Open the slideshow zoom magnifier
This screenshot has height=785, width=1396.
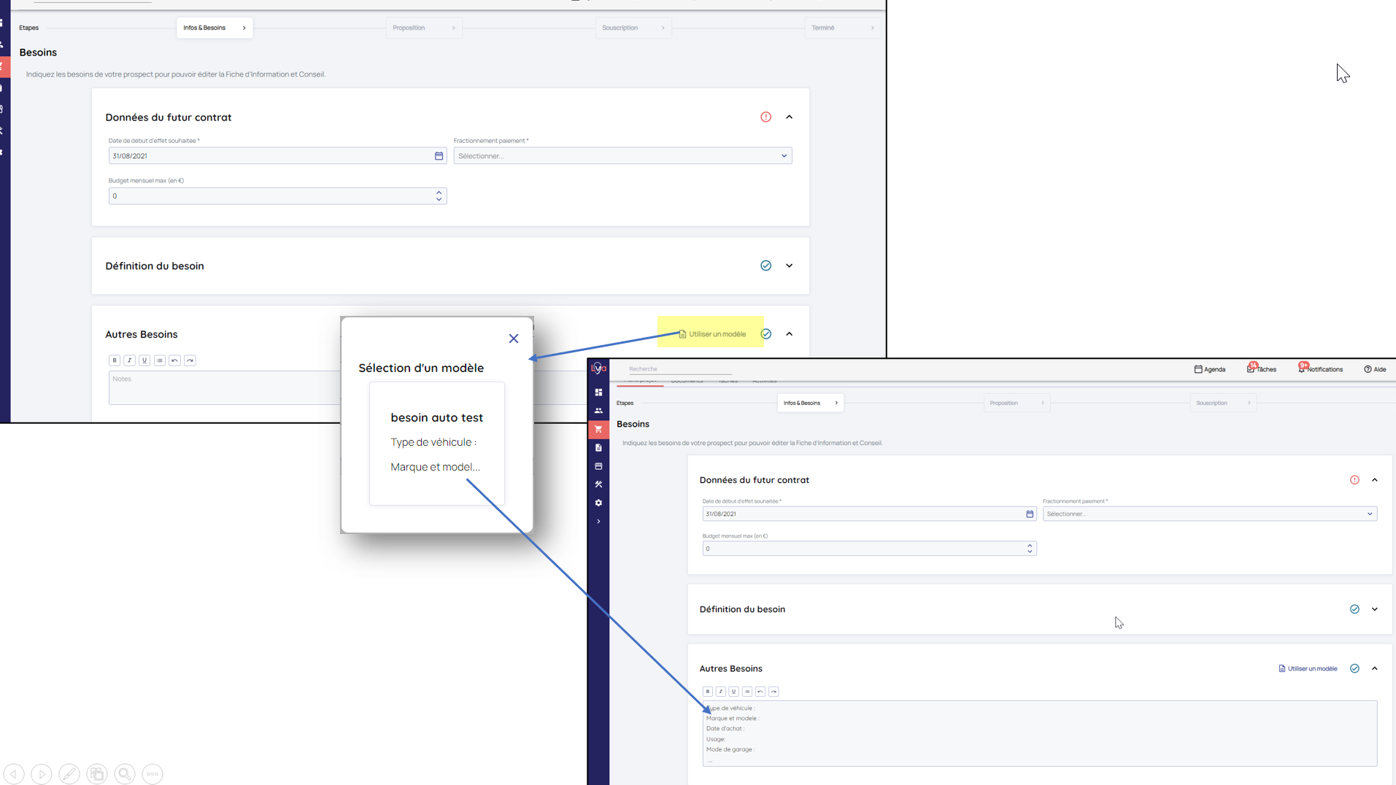125,773
